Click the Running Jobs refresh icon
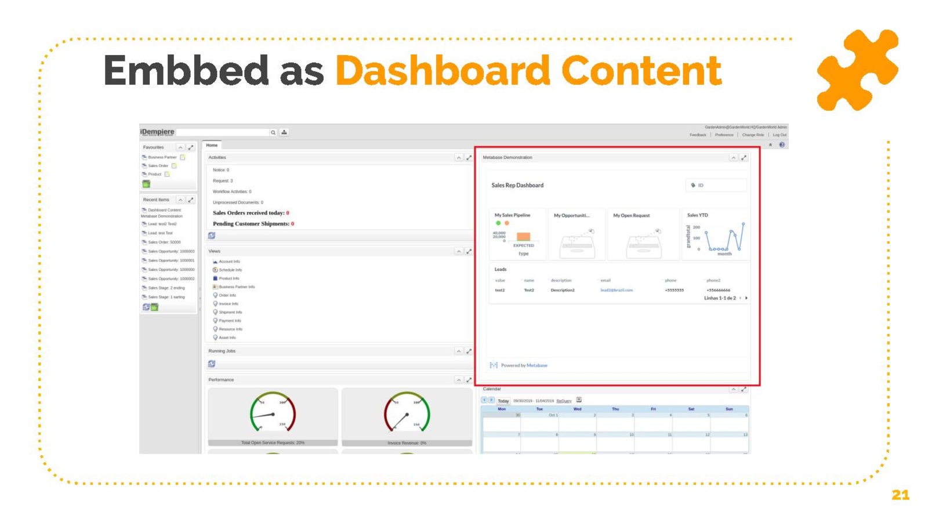This screenshot has width=928, height=522. coord(212,364)
